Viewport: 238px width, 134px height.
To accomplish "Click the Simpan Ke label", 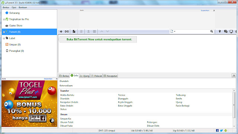I will click(x=65, y=119).
